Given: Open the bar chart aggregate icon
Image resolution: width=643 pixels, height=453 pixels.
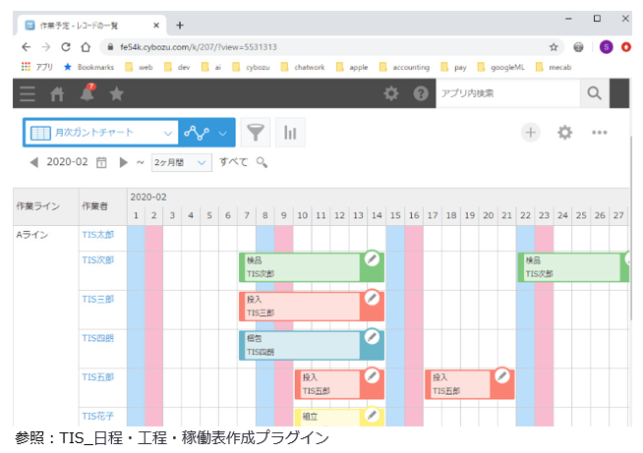Looking at the screenshot, I should 290,133.
